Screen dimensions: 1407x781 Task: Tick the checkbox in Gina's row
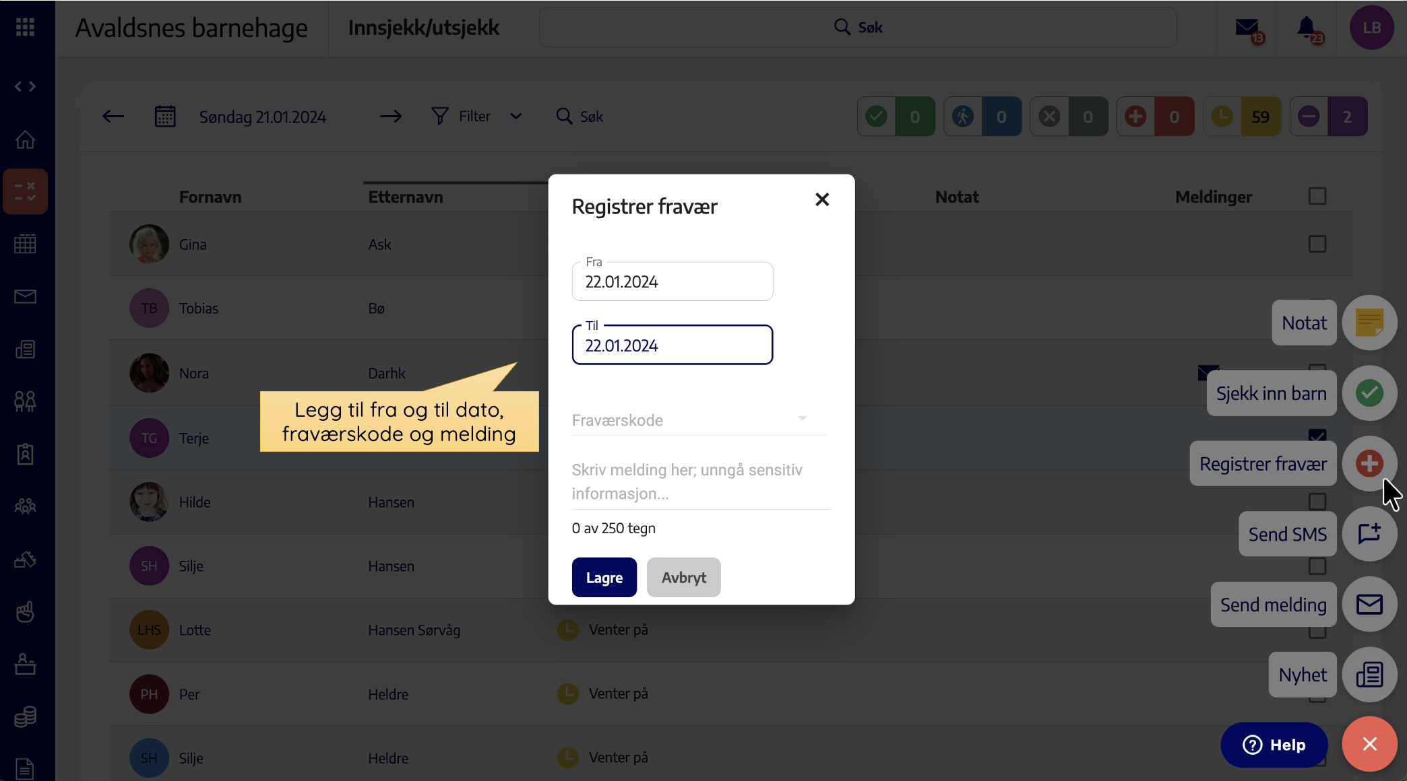coord(1317,244)
